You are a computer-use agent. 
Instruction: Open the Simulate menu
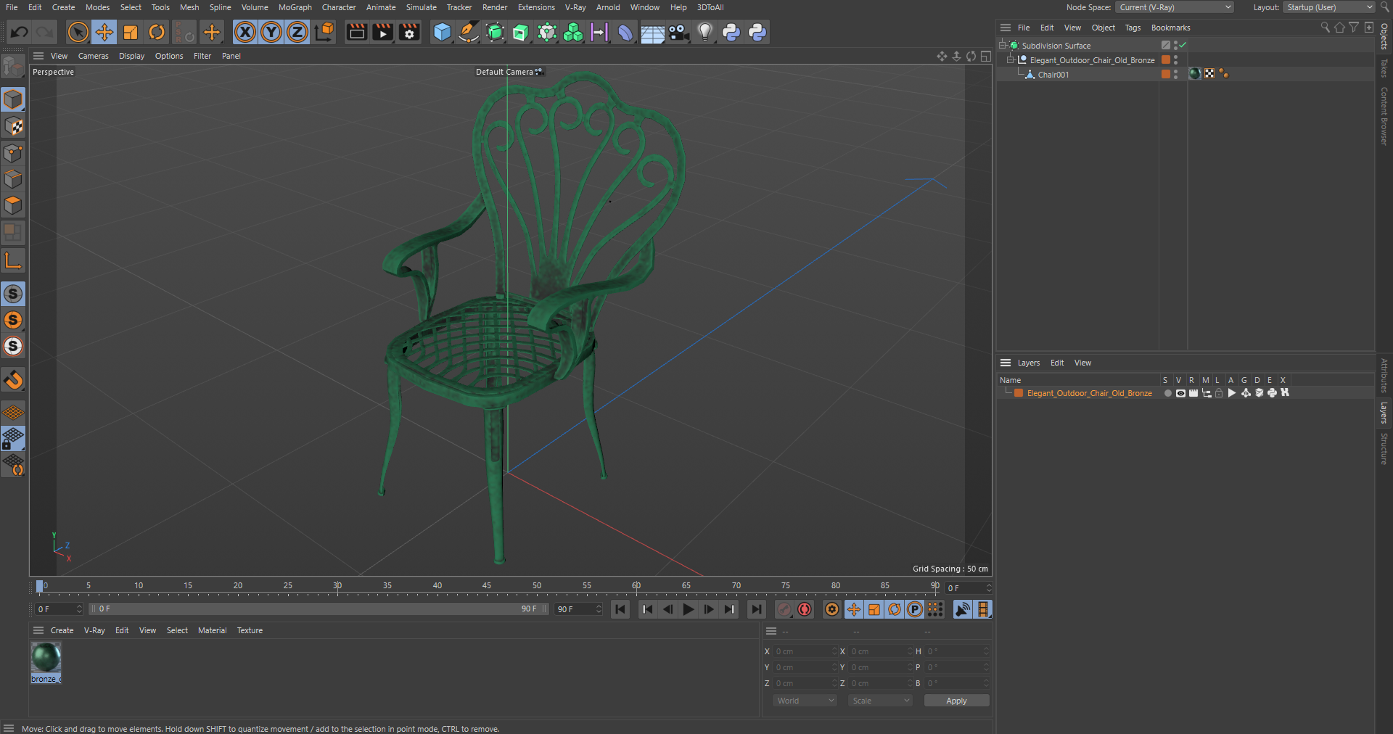(x=421, y=7)
